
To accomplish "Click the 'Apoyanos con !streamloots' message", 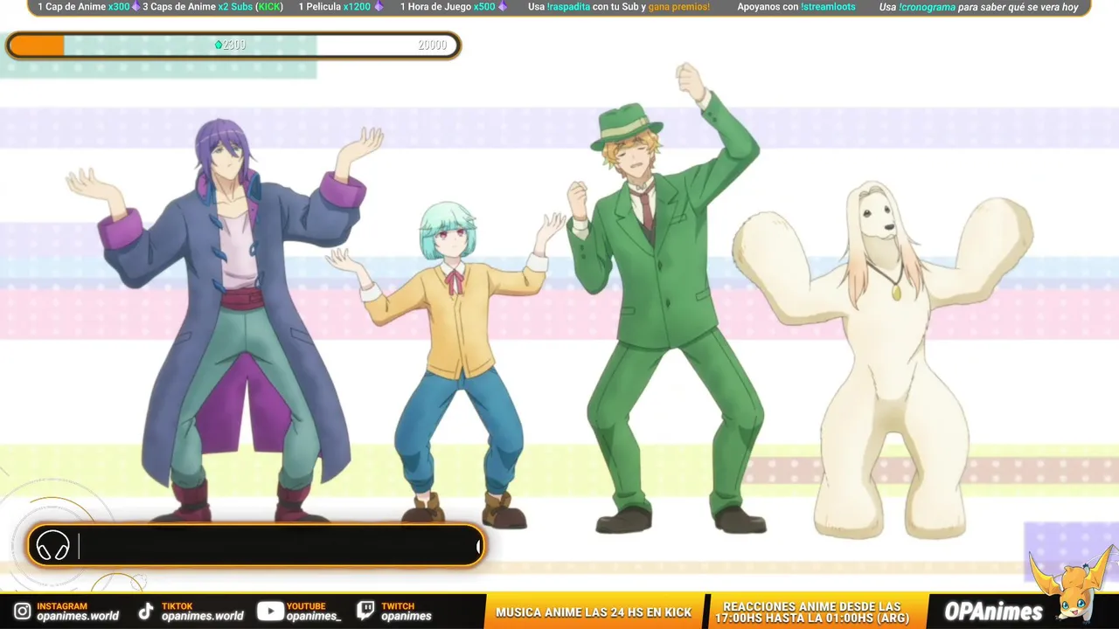I will pyautogui.click(x=796, y=7).
